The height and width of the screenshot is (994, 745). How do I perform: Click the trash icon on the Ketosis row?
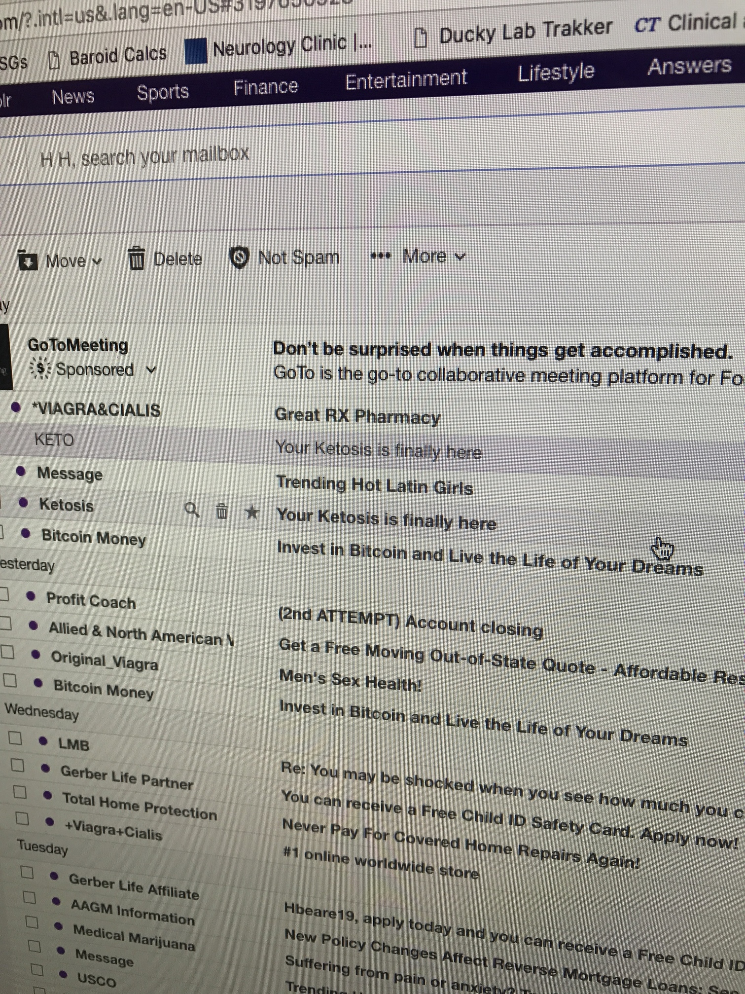222,512
